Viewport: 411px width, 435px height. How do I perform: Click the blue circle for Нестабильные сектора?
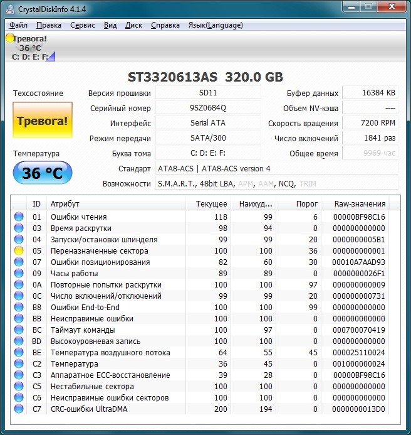pos(19,387)
